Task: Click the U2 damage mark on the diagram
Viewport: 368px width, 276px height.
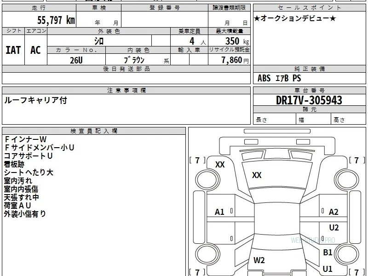Action: pos(334,227)
